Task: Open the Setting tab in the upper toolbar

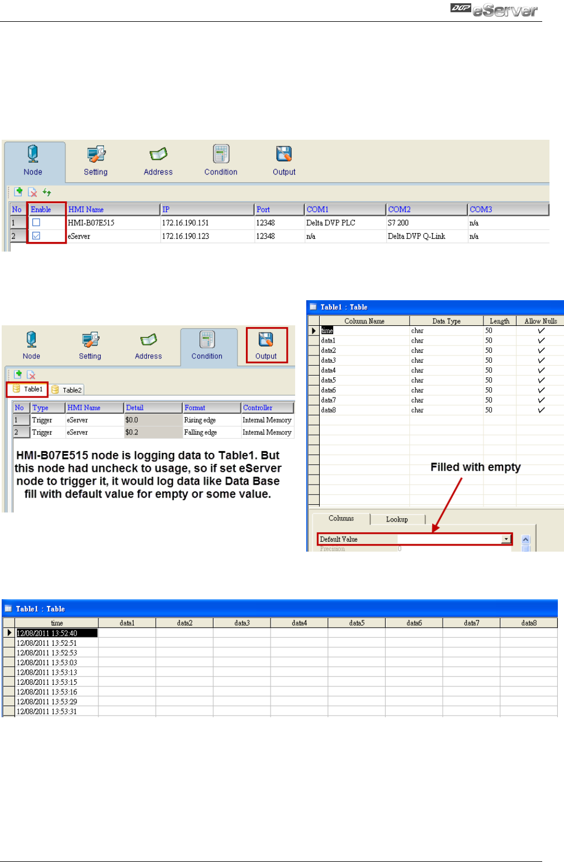Action: tap(96, 160)
